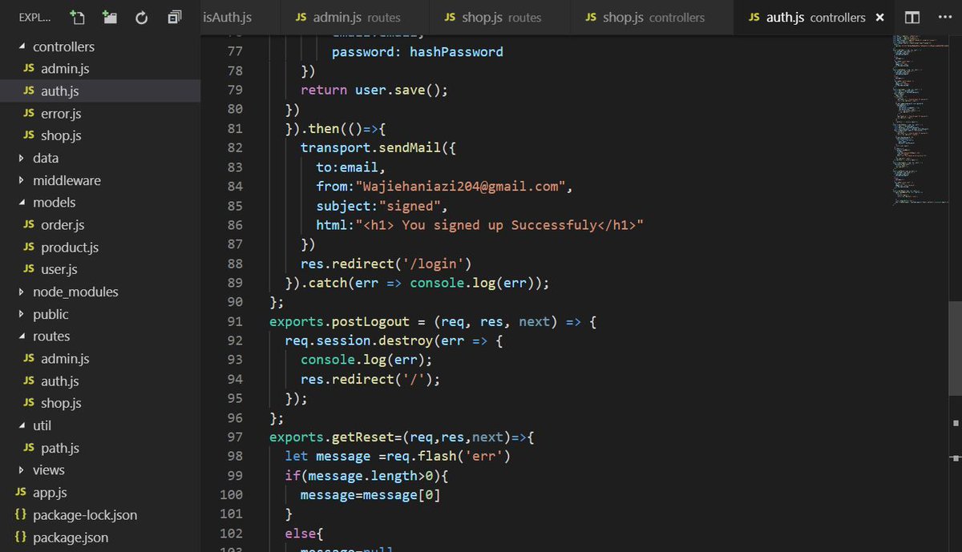Open auth.js in routes folder

(100, 381)
